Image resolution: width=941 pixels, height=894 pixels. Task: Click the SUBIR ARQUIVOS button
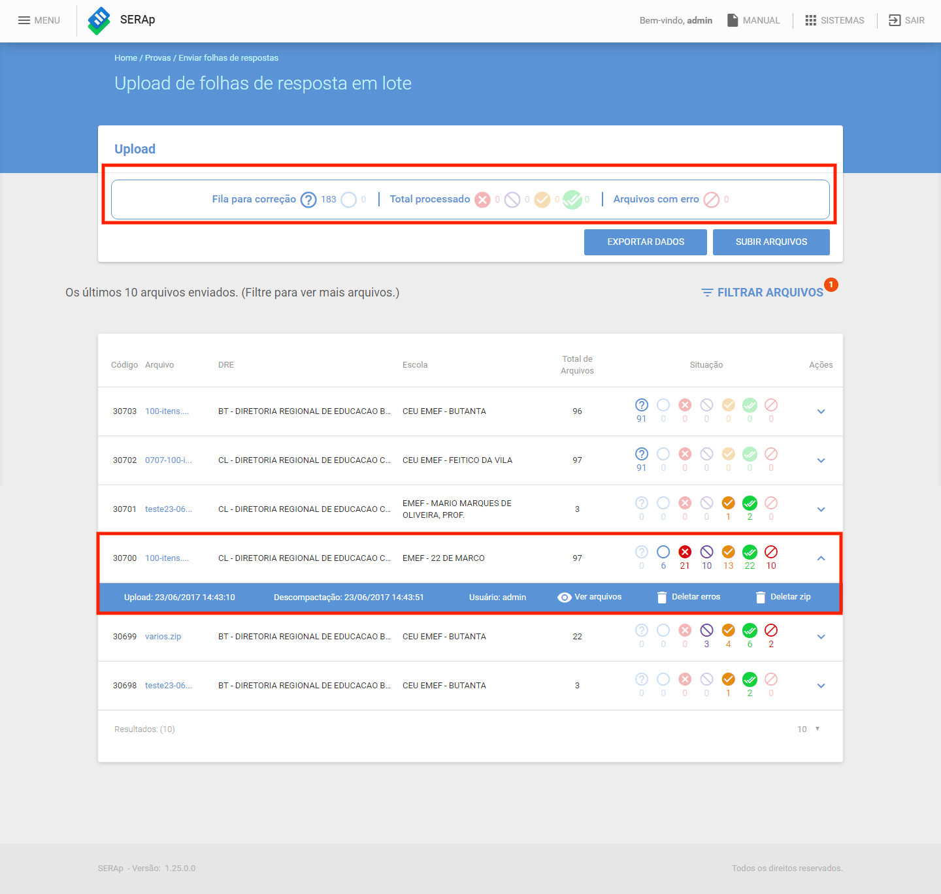pos(771,242)
